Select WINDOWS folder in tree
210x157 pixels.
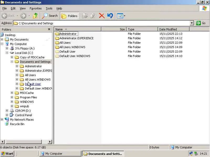(27, 102)
